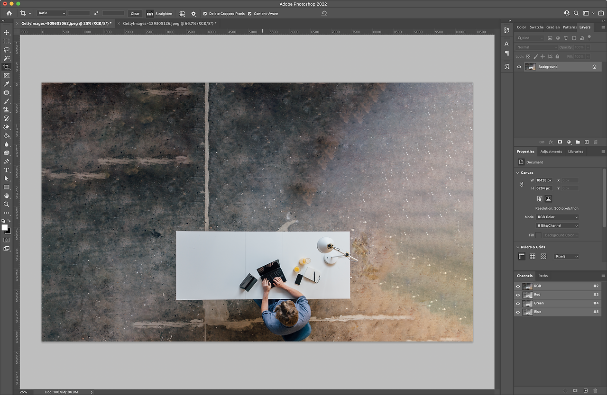Toggle visibility of the Green channel
The image size is (607, 395).
518,303
